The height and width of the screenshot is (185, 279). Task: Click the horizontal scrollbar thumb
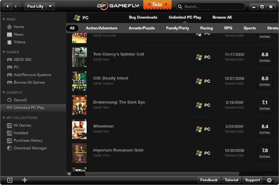pyautogui.click(x=162, y=174)
